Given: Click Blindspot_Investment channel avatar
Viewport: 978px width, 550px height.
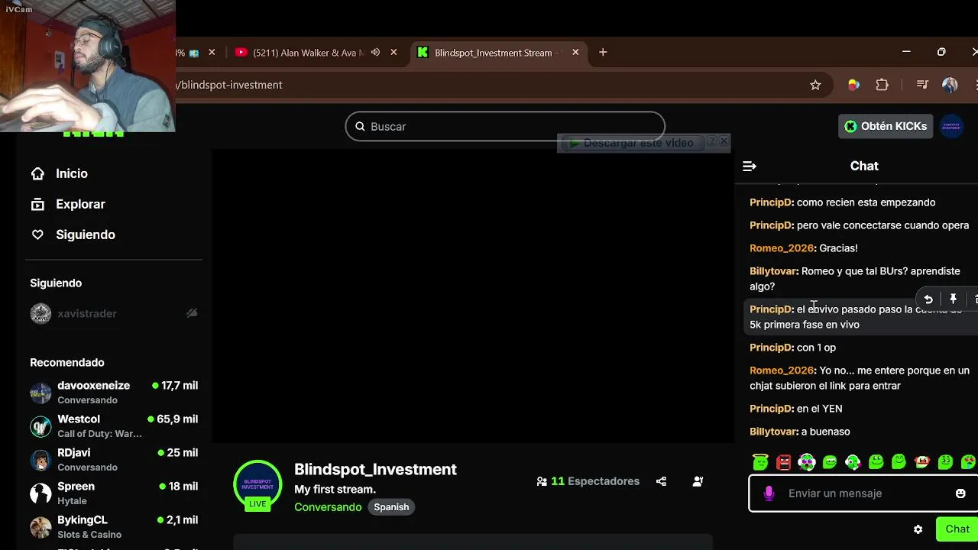Looking at the screenshot, I should pyautogui.click(x=257, y=485).
